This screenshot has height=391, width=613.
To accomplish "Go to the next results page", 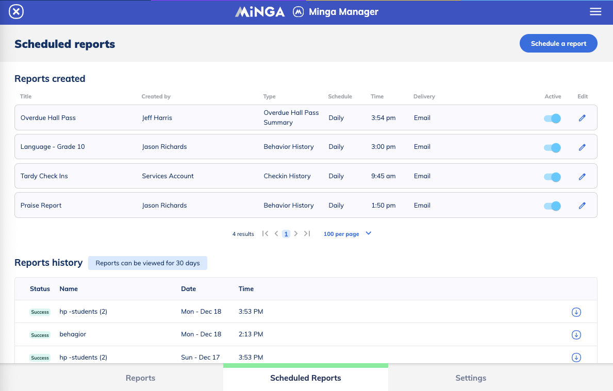I will tap(296, 233).
